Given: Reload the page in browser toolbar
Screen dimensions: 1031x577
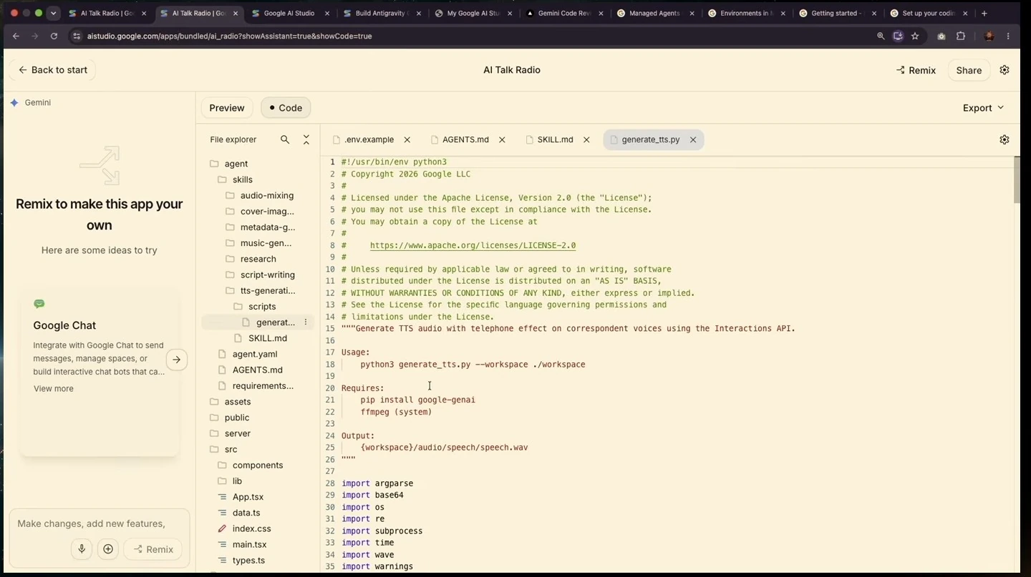Looking at the screenshot, I should coord(54,36).
